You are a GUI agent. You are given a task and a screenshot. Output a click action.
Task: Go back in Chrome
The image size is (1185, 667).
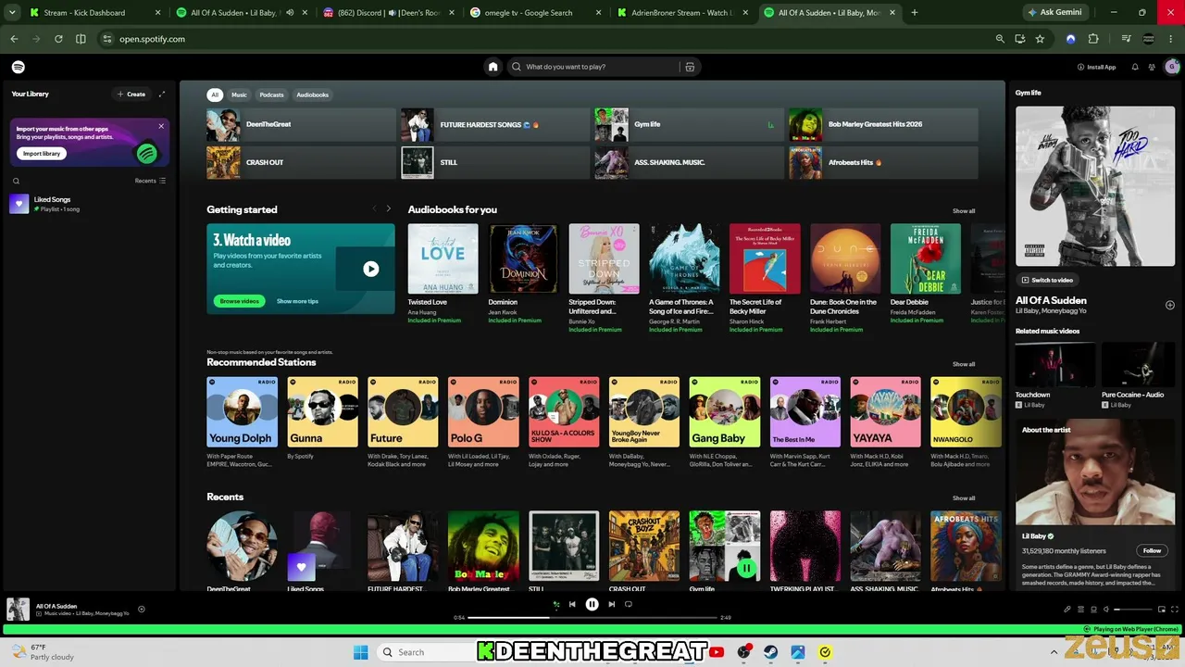(14, 39)
